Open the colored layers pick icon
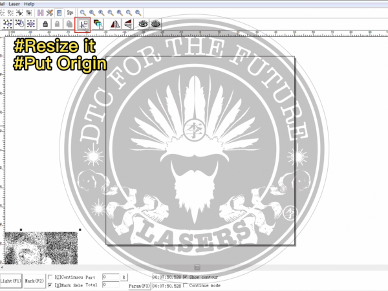Viewport: 388px width, 291px height. [x=98, y=25]
